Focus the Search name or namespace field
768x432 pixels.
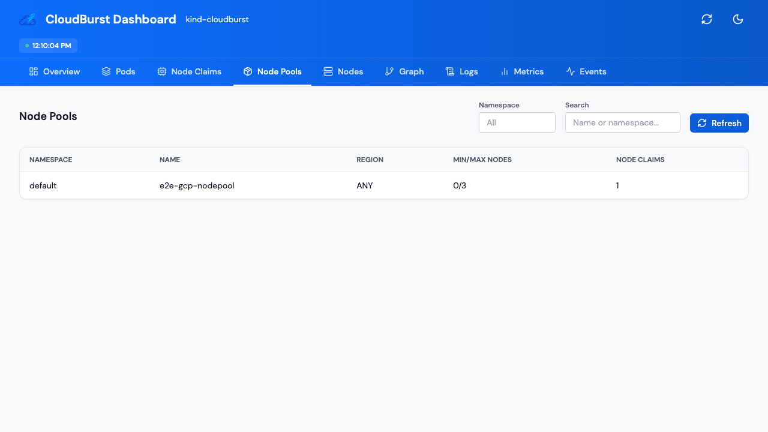click(x=622, y=122)
